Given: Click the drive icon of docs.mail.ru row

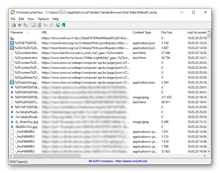Looking at the screenshot, I should click(12, 38).
